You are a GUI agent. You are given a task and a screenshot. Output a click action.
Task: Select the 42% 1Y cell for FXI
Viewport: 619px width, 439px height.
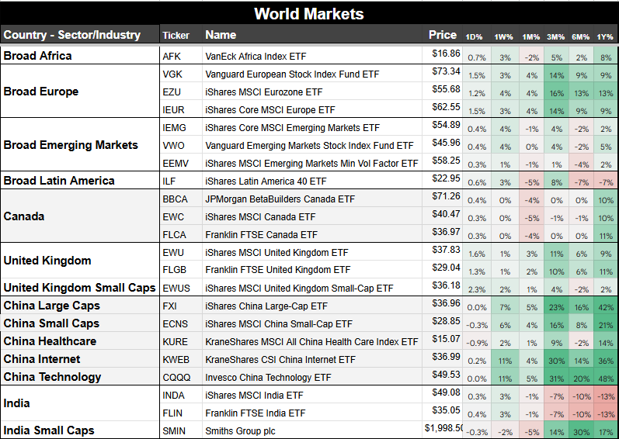coord(606,306)
